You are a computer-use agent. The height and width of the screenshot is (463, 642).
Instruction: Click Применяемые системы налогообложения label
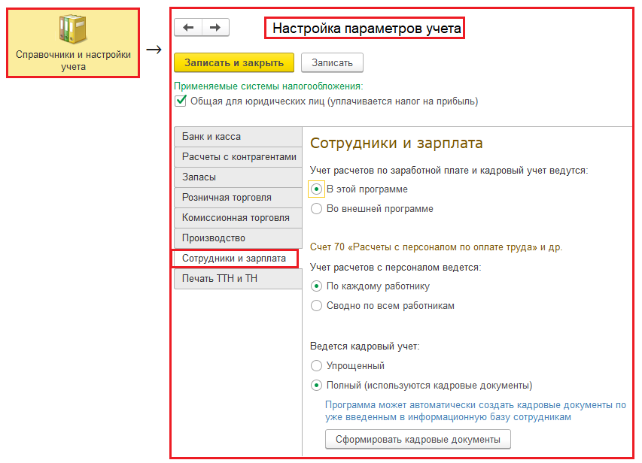[269, 86]
